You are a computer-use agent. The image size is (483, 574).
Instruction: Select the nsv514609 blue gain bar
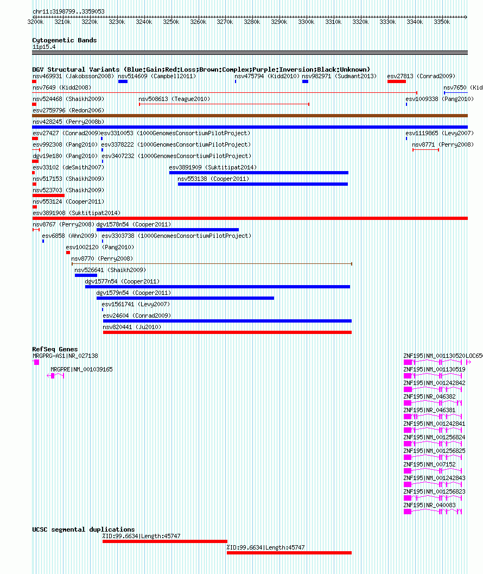(x=123, y=81)
